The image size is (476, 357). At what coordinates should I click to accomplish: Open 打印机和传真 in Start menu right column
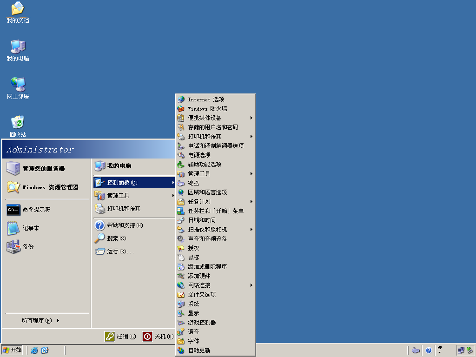[134, 209]
